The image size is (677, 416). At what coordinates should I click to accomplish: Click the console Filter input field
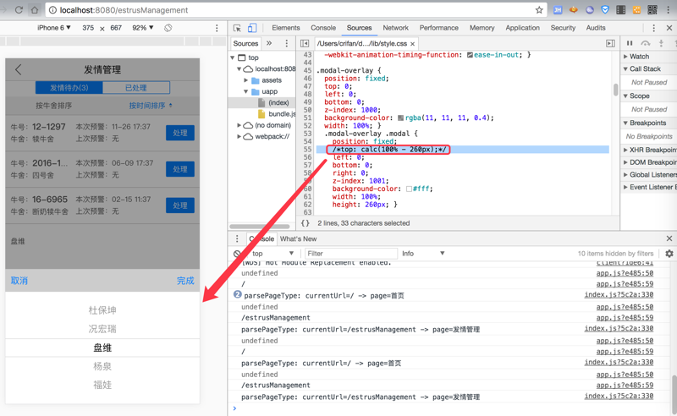[351, 254]
